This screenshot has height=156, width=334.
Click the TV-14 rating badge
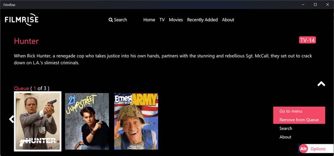[307, 40]
